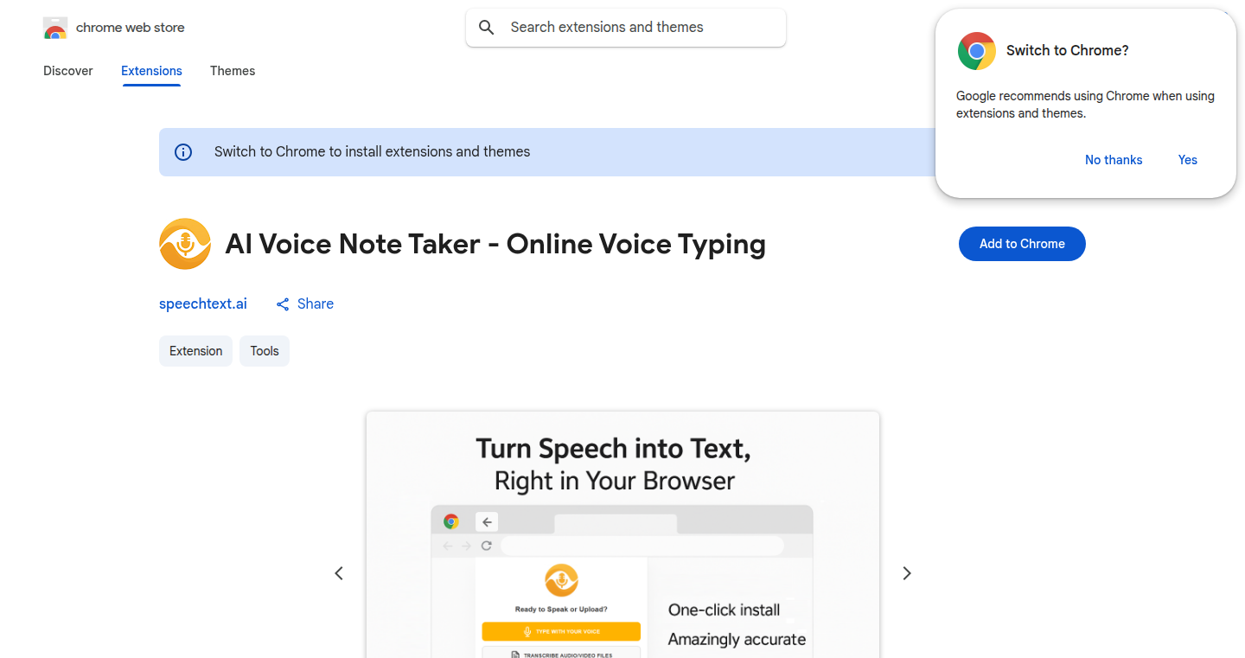1245x658 pixels.
Task: Click the Tools category chip
Action: point(265,351)
